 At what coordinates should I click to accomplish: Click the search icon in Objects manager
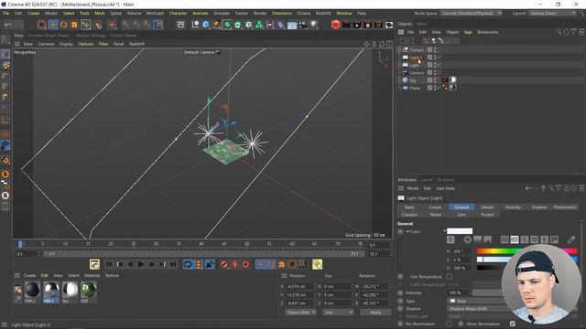[559, 32]
